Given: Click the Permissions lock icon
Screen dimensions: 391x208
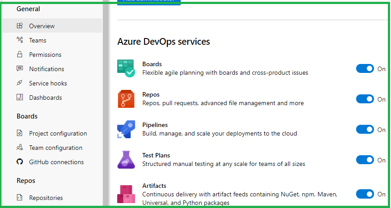Looking at the screenshot, I should coord(20,54).
